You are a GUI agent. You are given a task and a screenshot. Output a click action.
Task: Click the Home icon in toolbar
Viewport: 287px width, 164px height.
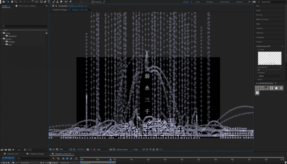point(3,2)
